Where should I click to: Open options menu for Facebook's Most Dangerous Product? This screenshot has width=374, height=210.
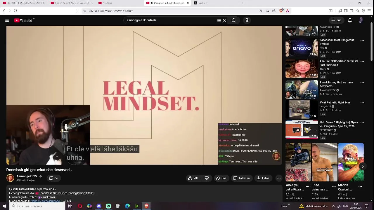362,41
